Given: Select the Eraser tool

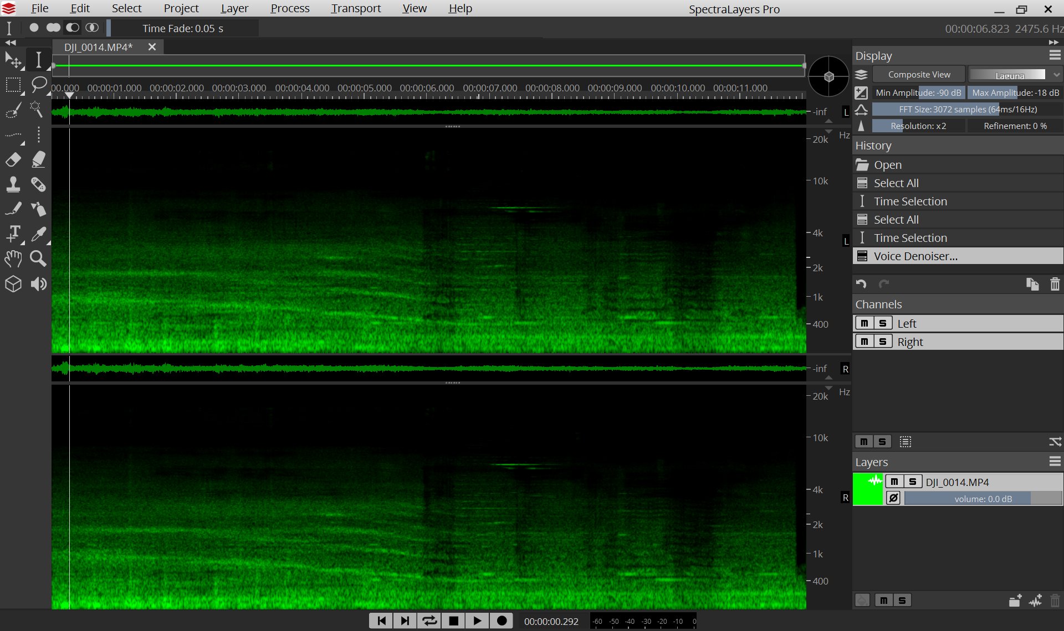Looking at the screenshot, I should point(13,159).
